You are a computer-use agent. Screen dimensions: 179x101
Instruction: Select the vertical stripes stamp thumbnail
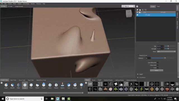[162, 84]
